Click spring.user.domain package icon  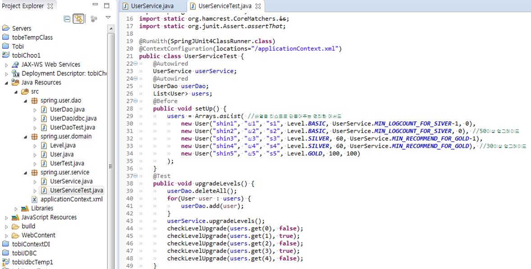[x=34, y=137]
